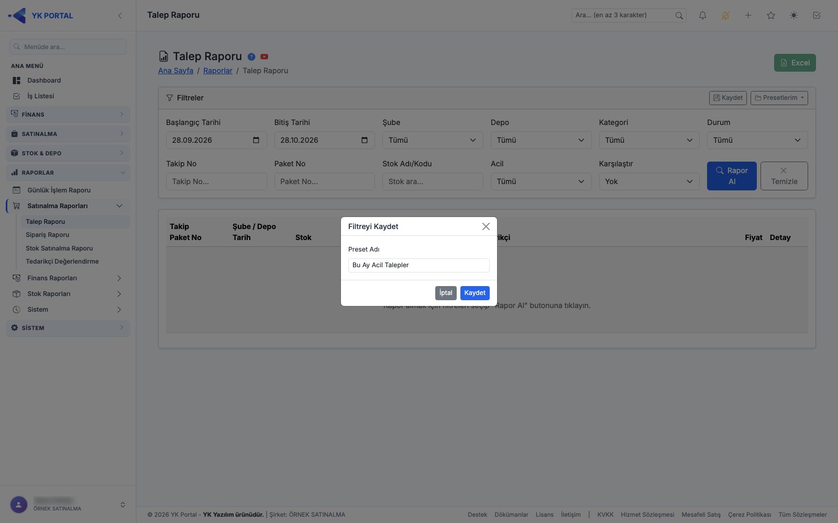838x523 pixels.
Task: Expand FİNANS menu section
Action: (x=68, y=115)
